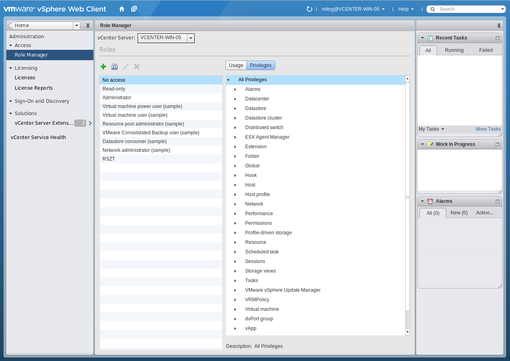
Task: Select Network administrator (sample) role
Action: point(161,150)
